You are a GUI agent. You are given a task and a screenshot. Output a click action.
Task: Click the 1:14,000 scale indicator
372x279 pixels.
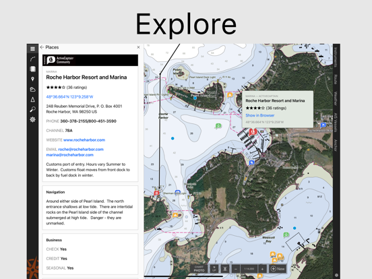249,269
